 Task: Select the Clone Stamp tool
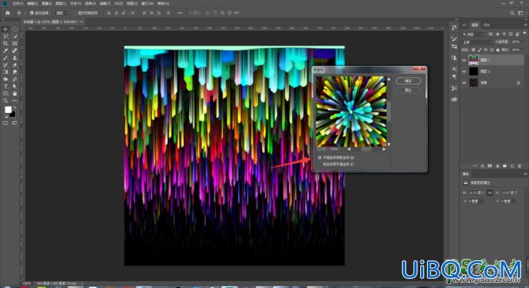(x=15, y=58)
